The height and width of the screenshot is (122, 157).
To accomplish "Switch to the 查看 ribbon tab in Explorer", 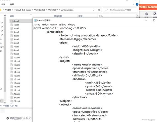I will tap(12, 4).
